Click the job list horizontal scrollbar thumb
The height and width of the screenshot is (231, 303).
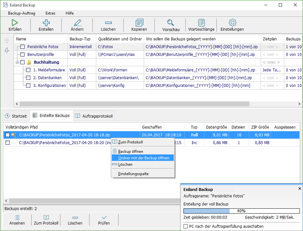pyautogui.click(x=134, y=104)
